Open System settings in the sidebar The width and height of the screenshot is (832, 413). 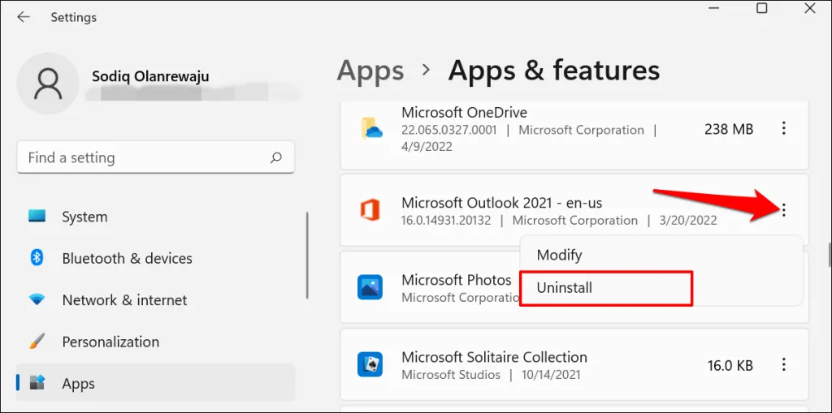[84, 217]
